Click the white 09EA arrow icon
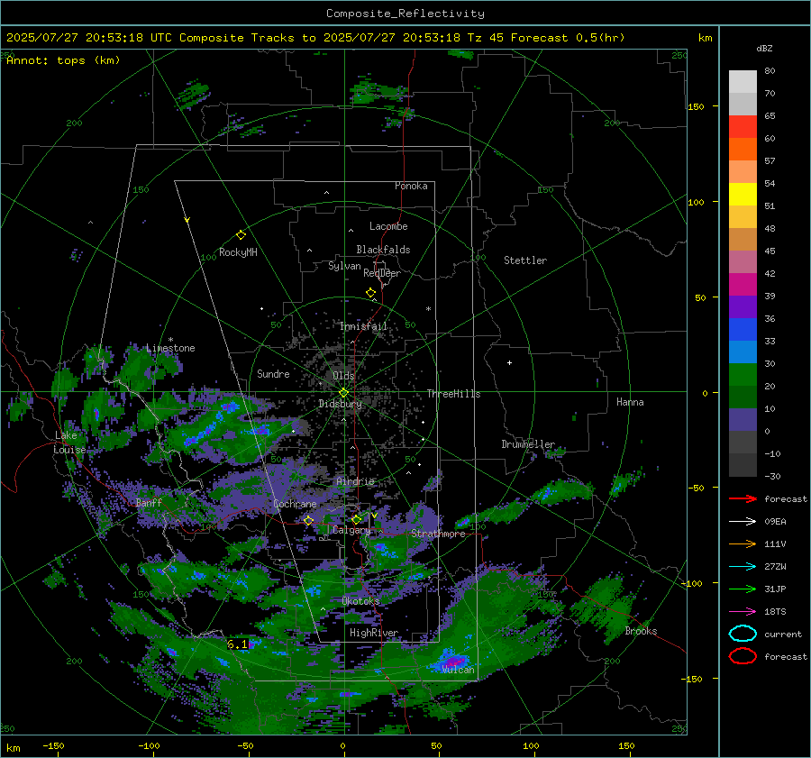This screenshot has height=758, width=811. point(743,522)
